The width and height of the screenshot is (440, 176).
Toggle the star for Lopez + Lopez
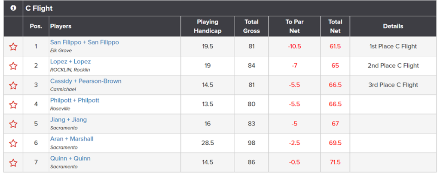coord(13,66)
